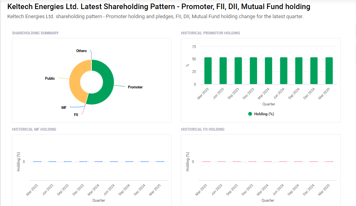Click the Sep 2024 promoter holding bar
356x206 pixels.
(299, 71)
